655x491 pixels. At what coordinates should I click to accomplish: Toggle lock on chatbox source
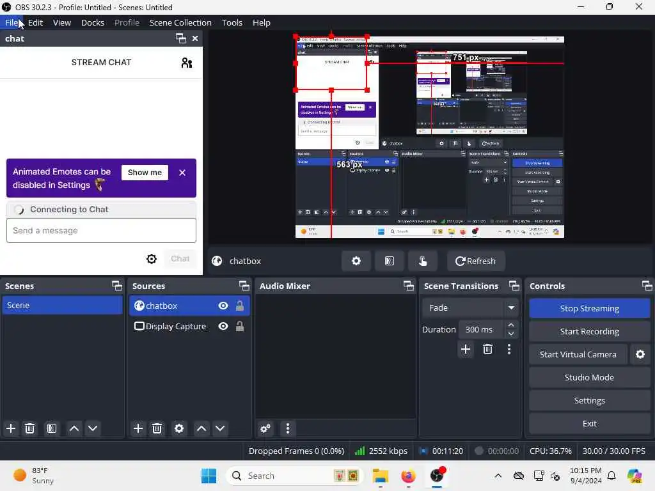click(x=240, y=306)
